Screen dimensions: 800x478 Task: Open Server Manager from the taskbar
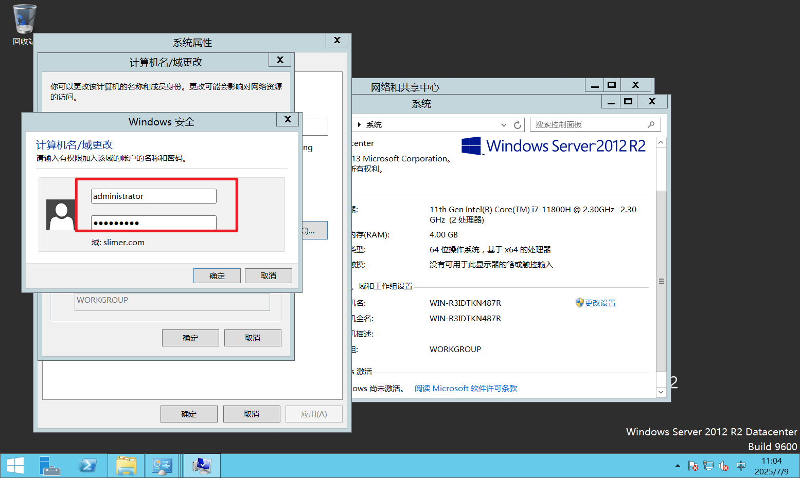(50, 466)
